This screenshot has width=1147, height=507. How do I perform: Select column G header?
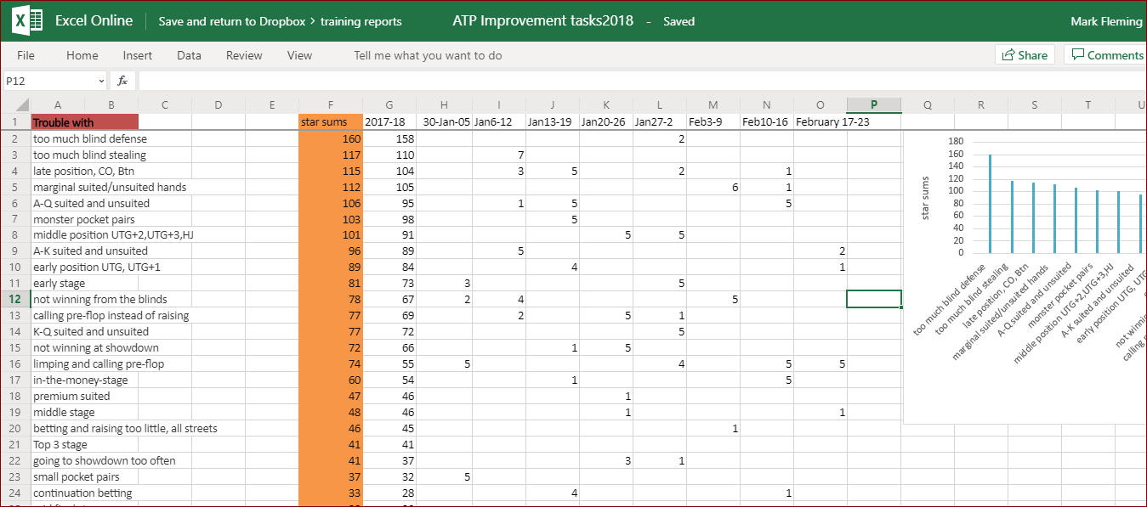(x=389, y=105)
